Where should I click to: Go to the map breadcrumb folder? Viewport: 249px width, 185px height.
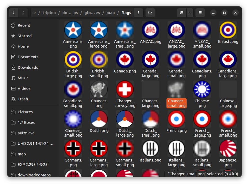110,13
